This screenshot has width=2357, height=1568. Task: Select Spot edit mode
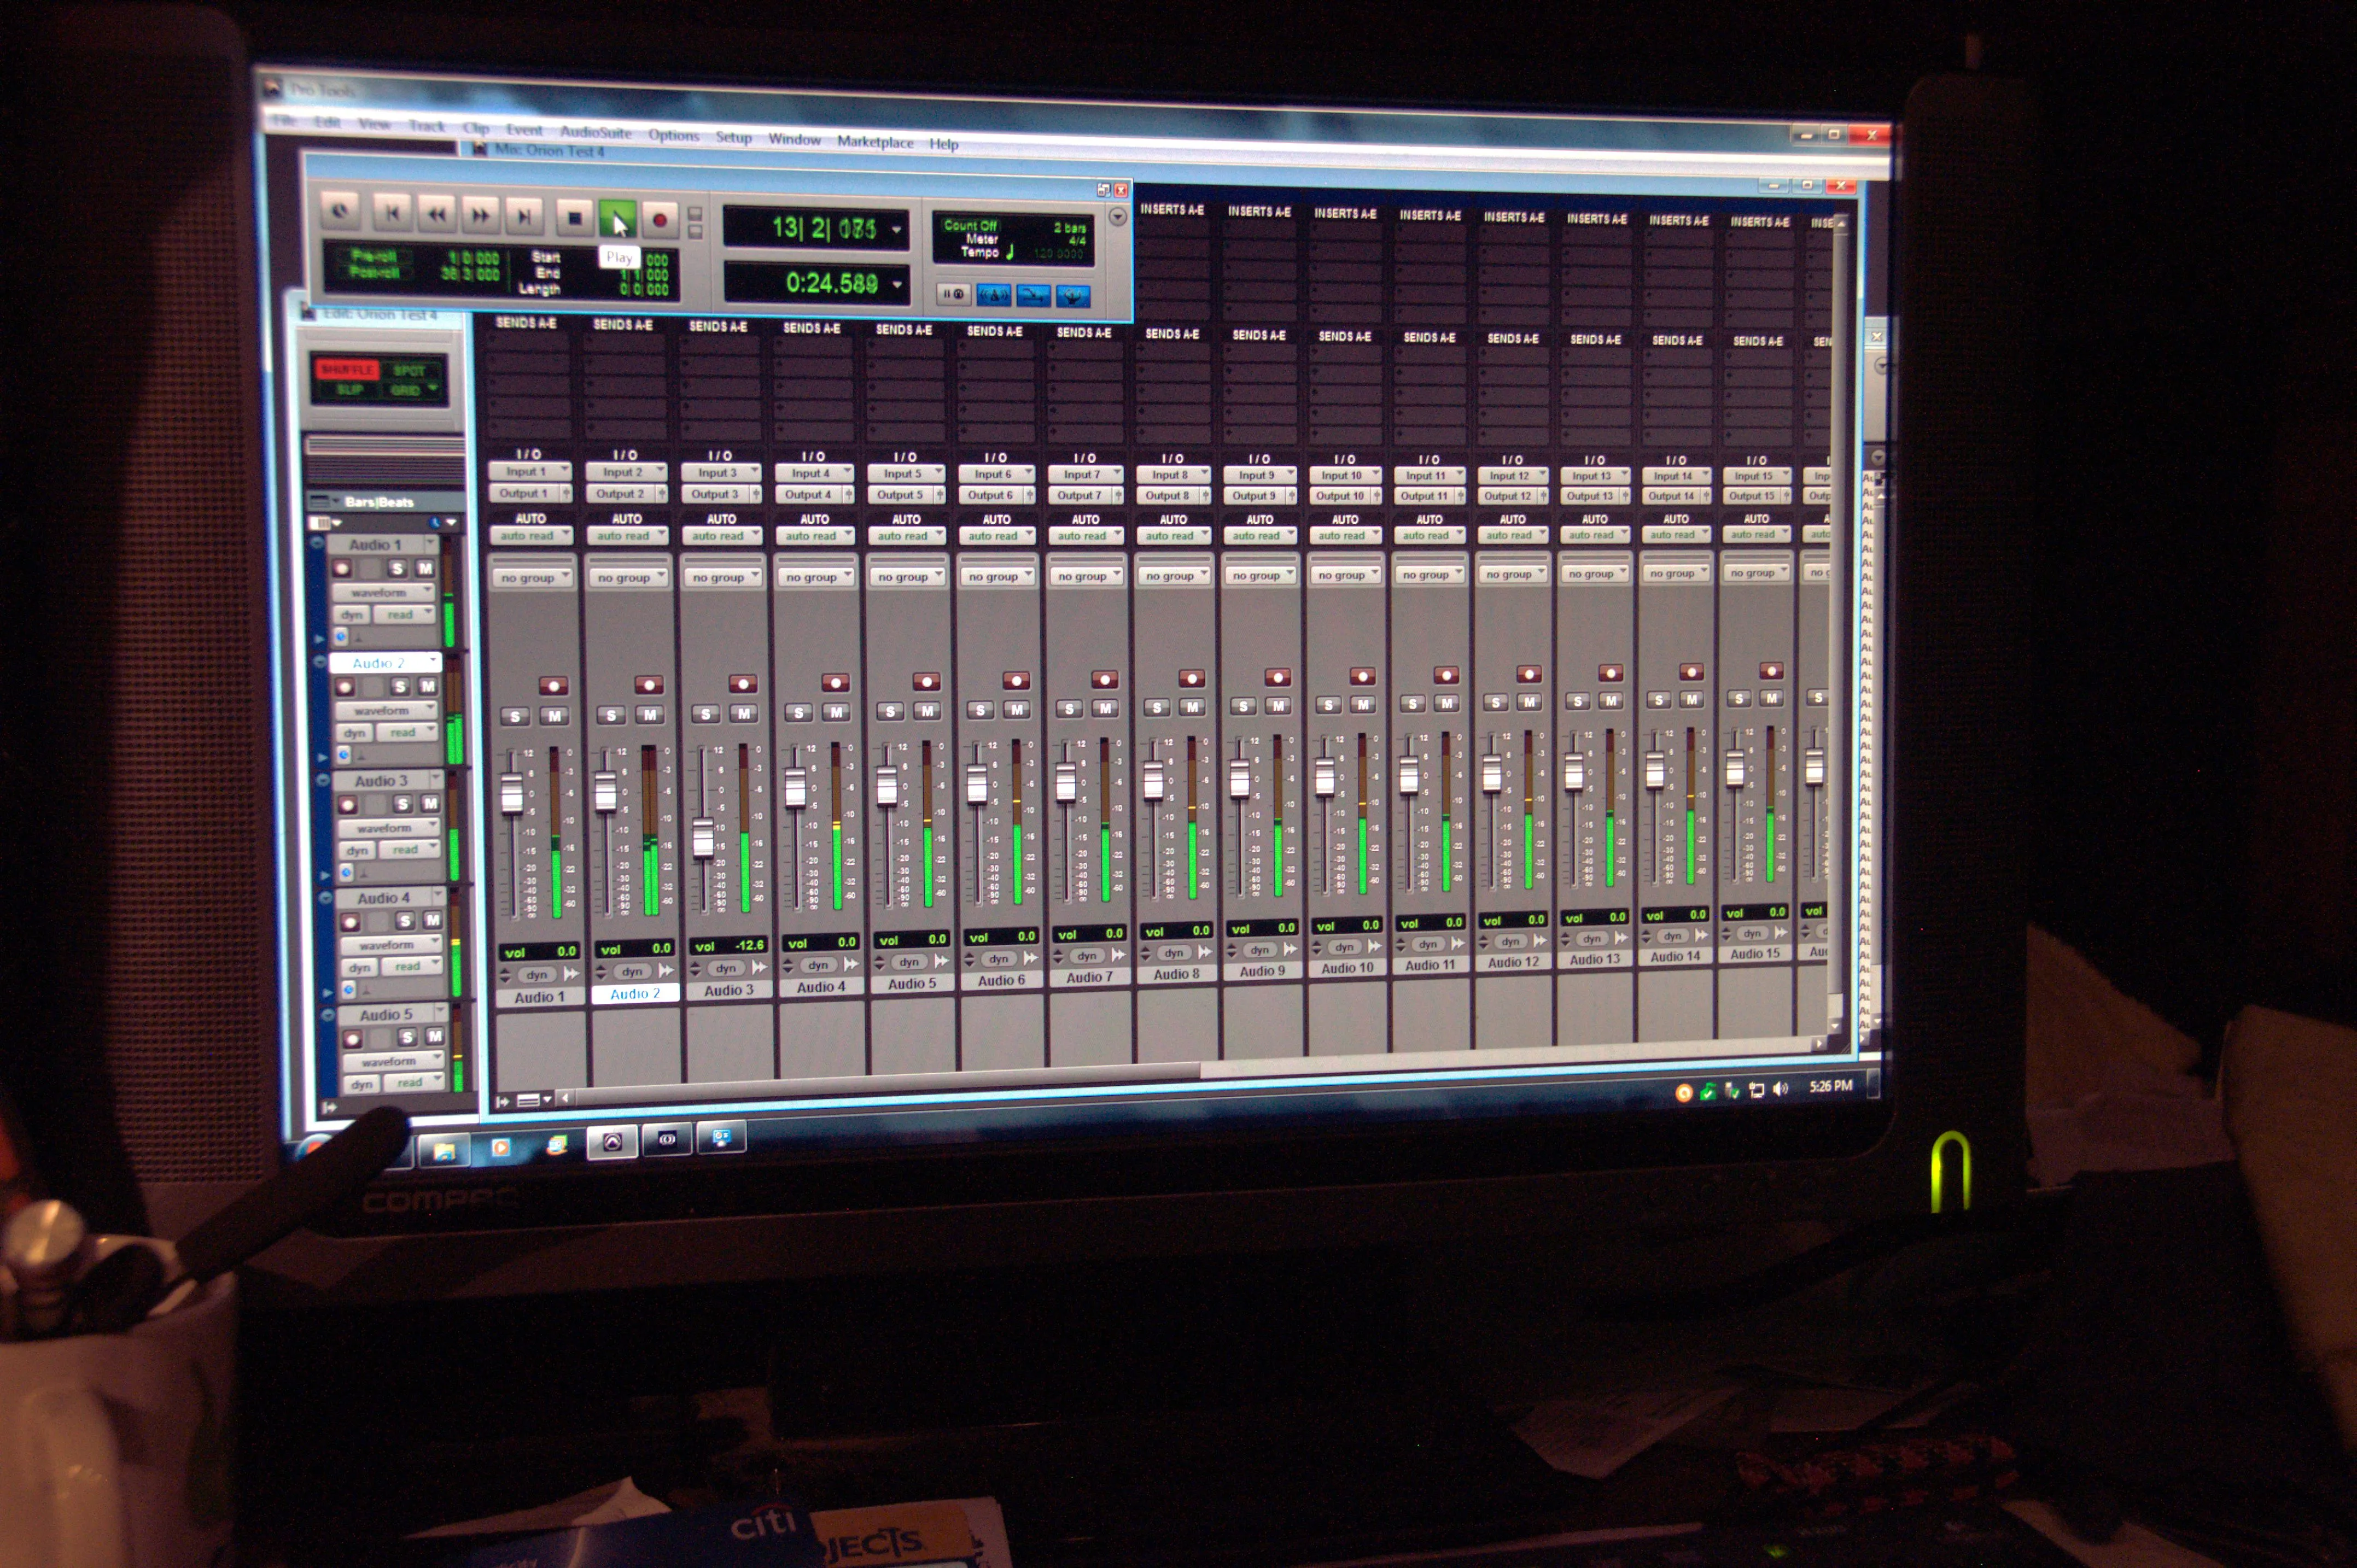point(409,371)
